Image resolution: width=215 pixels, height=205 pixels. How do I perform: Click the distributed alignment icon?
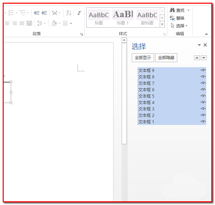(x=29, y=23)
